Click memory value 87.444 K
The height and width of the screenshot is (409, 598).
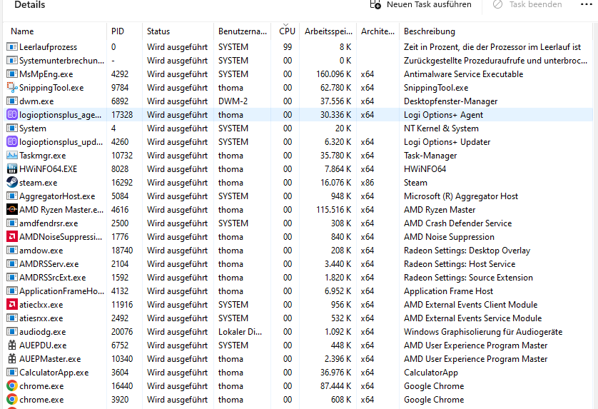point(336,386)
